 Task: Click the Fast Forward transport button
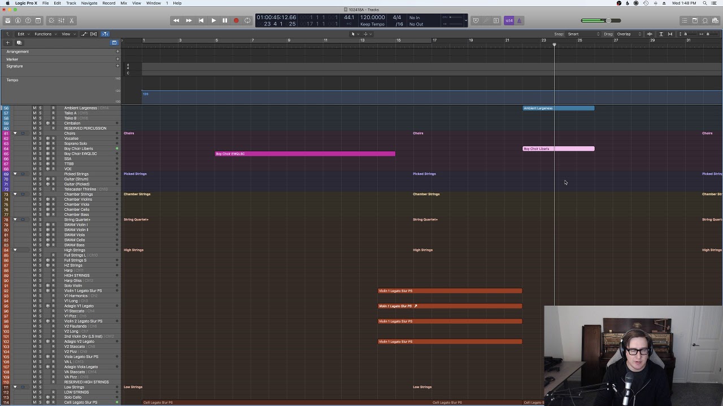[189, 20]
